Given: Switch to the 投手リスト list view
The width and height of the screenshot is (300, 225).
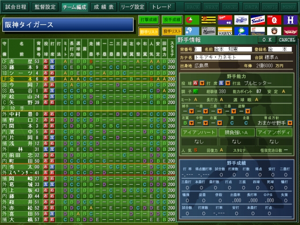Looking at the screenshot, I should pyautogui.click(x=172, y=31).
